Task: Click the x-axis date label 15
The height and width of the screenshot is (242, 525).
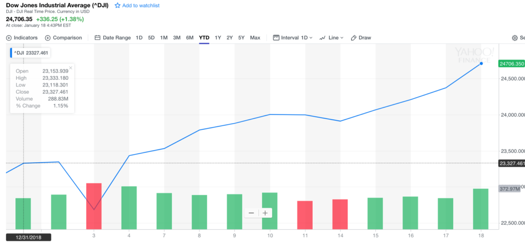Action: point(375,236)
